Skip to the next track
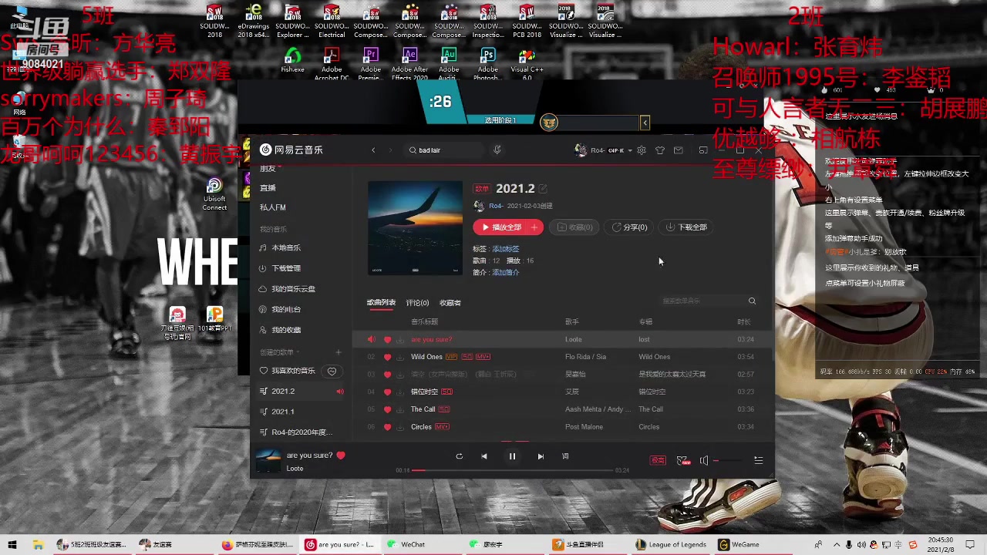Screen dimensions: 987x555 coord(541,456)
